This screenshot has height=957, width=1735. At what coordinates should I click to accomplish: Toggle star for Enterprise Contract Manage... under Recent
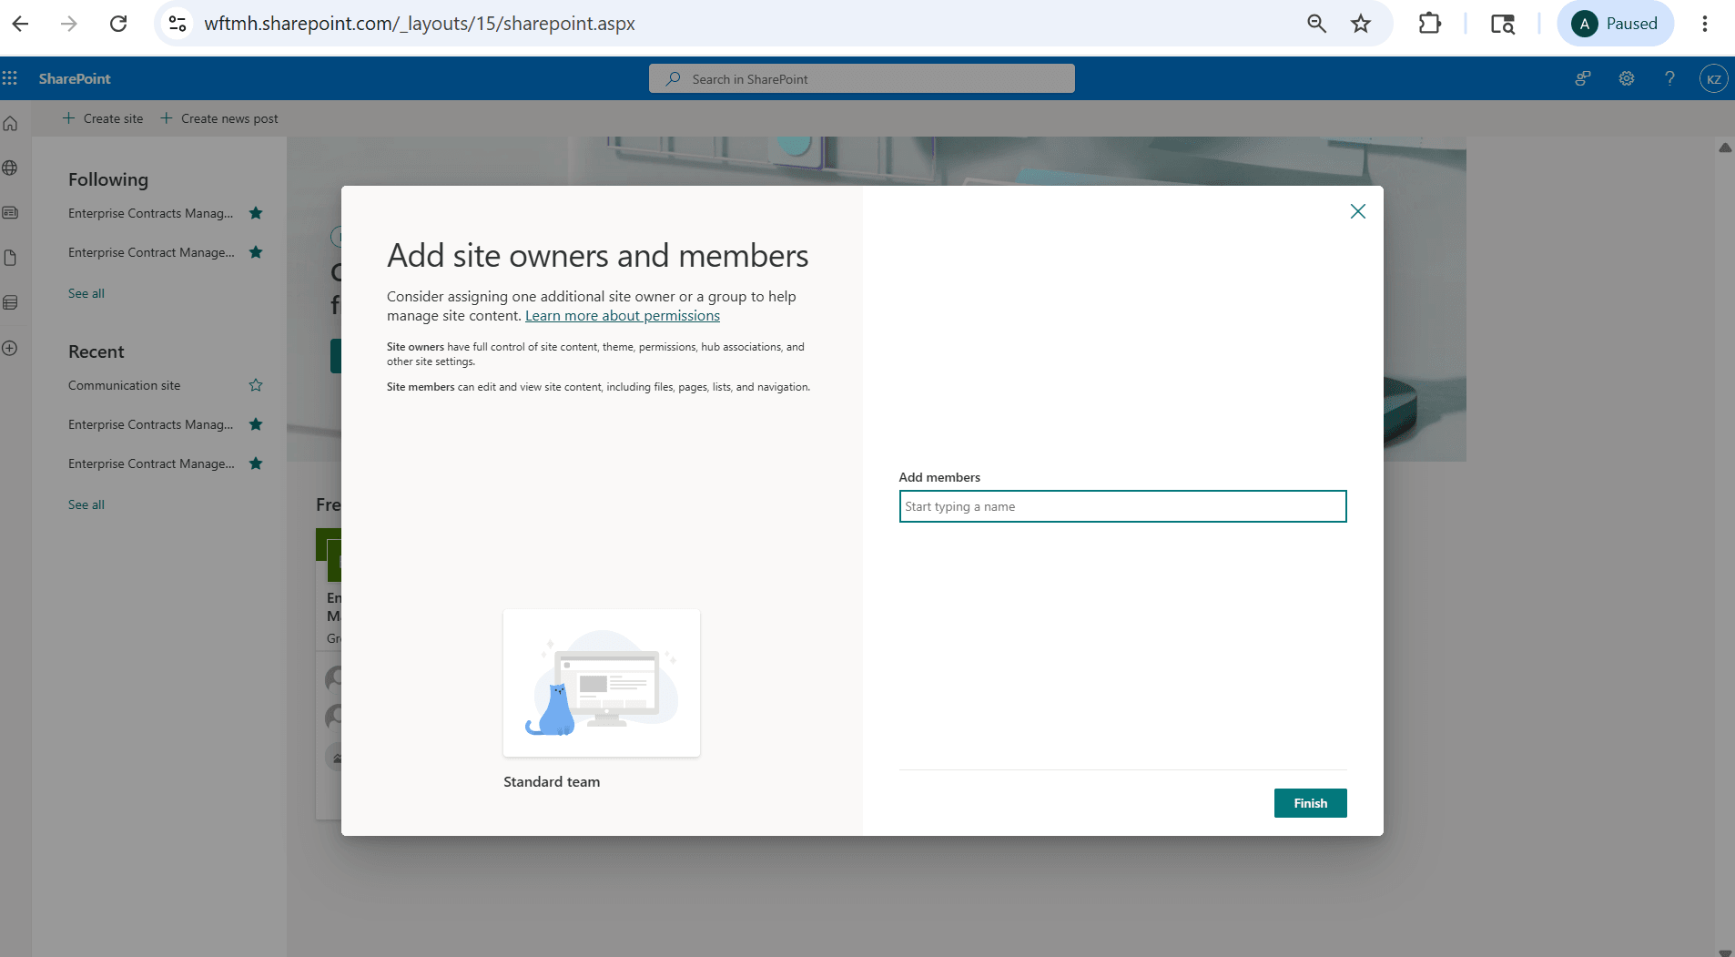click(256, 463)
